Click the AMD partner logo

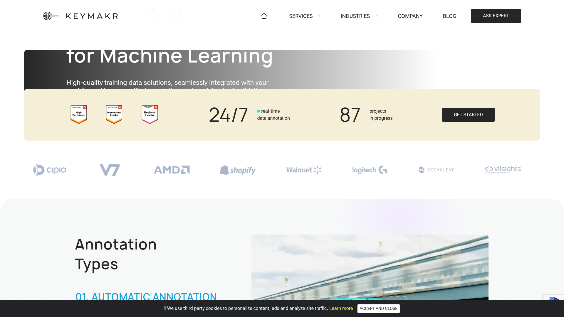pos(172,170)
